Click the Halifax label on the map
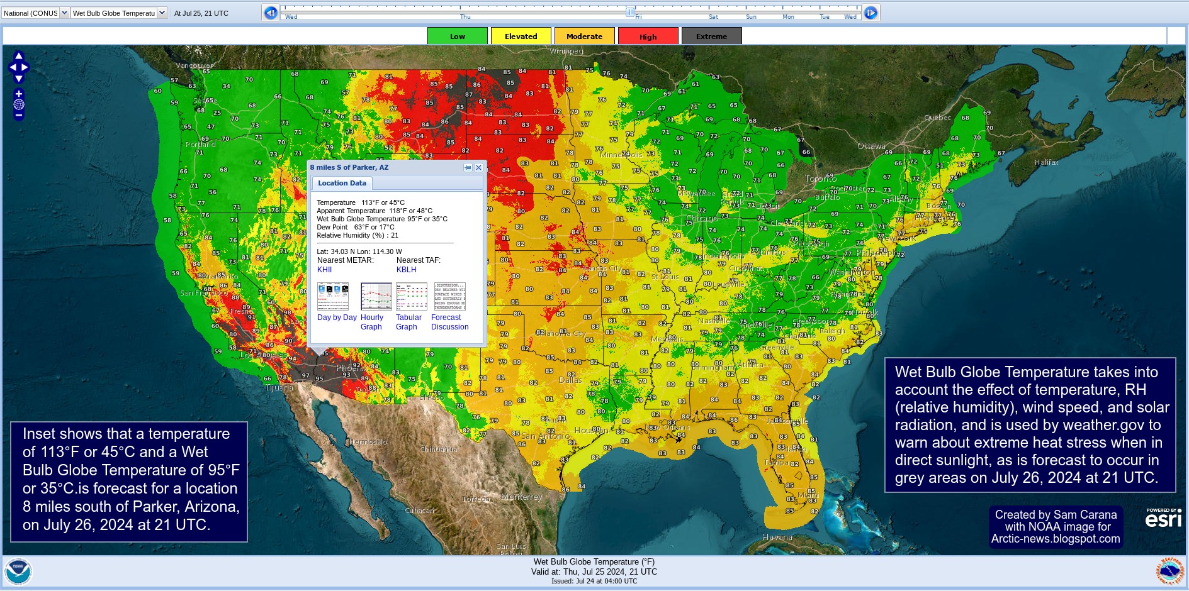 1047,162
